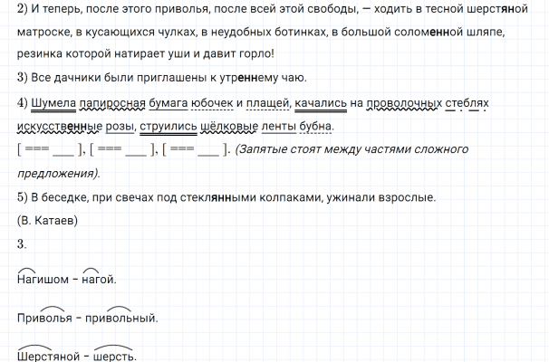Click the word "нагой" after the dash
This screenshot has width=549, height=362.
coord(99,280)
